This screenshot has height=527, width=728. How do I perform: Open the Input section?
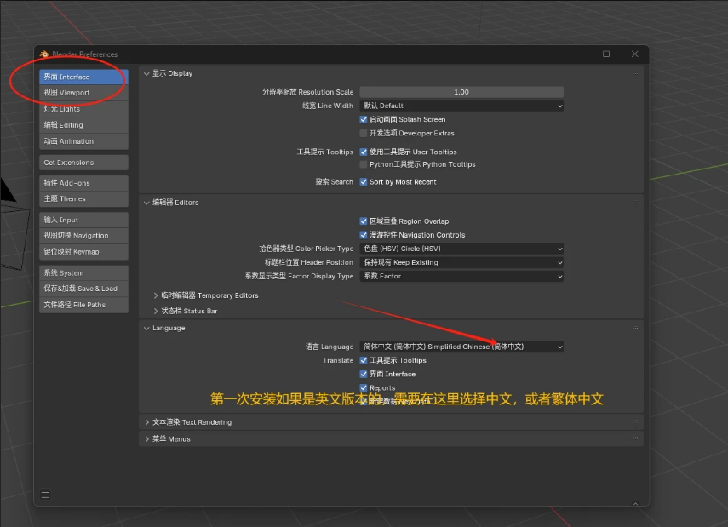pos(83,220)
